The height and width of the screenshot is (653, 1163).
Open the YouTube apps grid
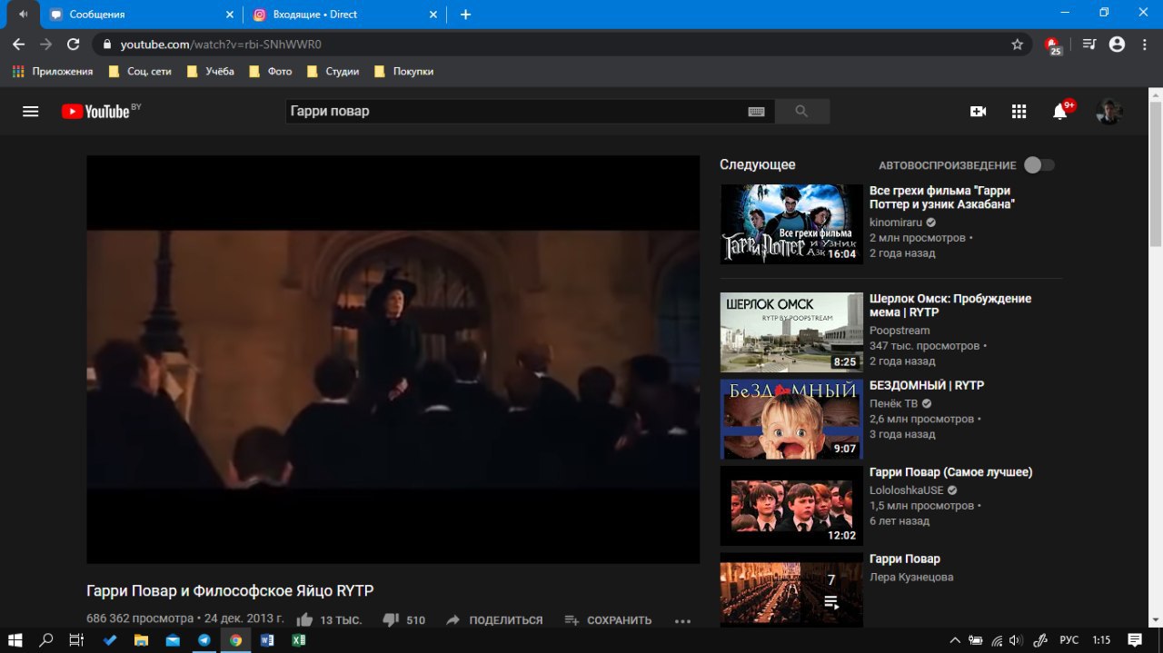point(1019,112)
